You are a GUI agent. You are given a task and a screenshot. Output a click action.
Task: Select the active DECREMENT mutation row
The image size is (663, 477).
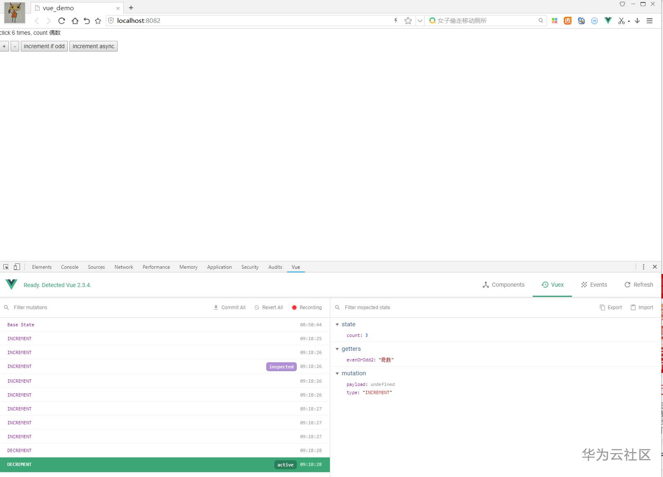(165, 464)
